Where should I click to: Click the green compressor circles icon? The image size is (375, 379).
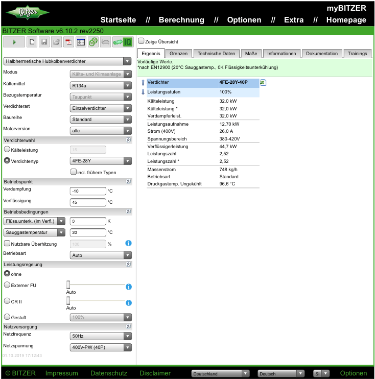[x=93, y=42]
